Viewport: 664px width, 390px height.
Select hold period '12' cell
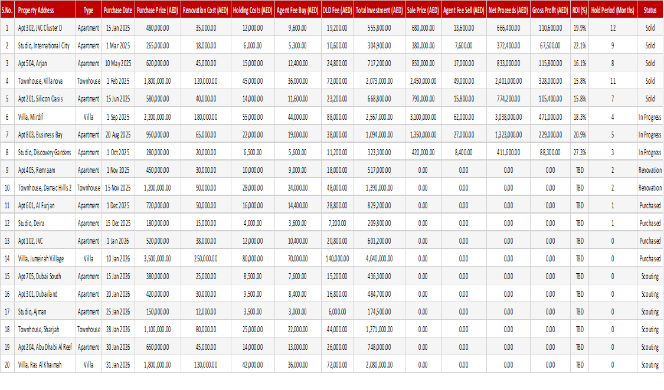click(x=613, y=28)
